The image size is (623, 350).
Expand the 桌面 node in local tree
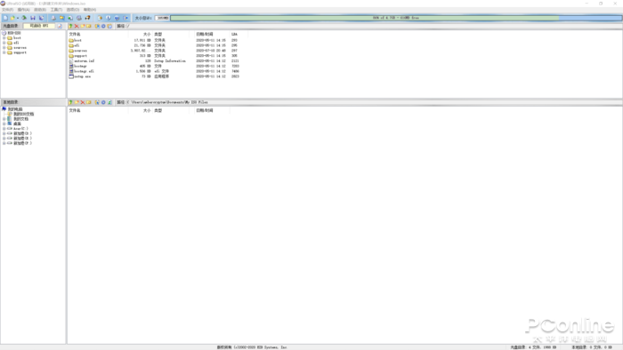point(4,123)
